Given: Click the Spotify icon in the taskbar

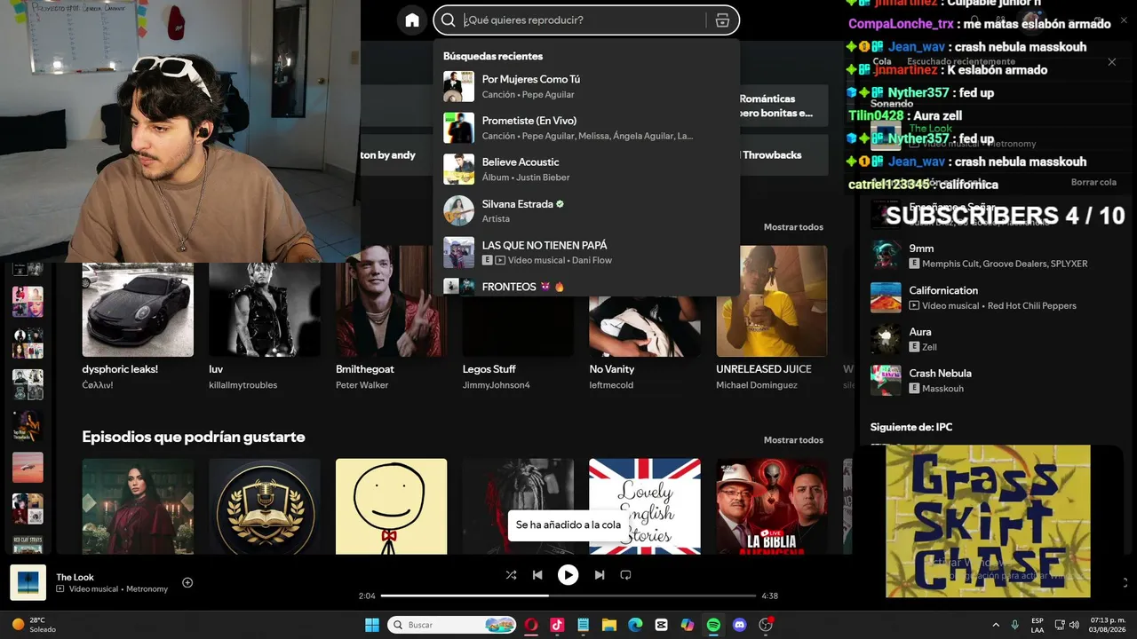Looking at the screenshot, I should click(713, 625).
